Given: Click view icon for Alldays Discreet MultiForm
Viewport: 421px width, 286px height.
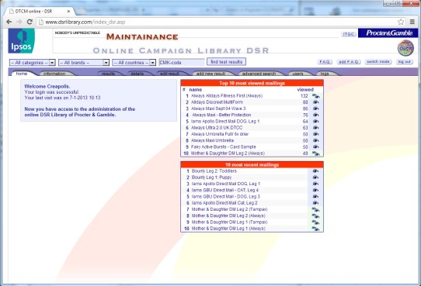Looking at the screenshot, I should pos(315,102).
